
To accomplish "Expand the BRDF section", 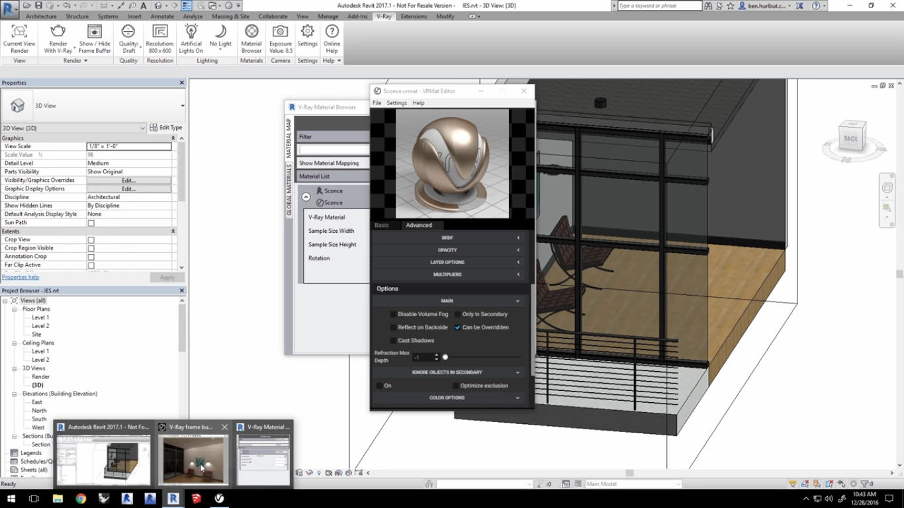I will [447, 237].
